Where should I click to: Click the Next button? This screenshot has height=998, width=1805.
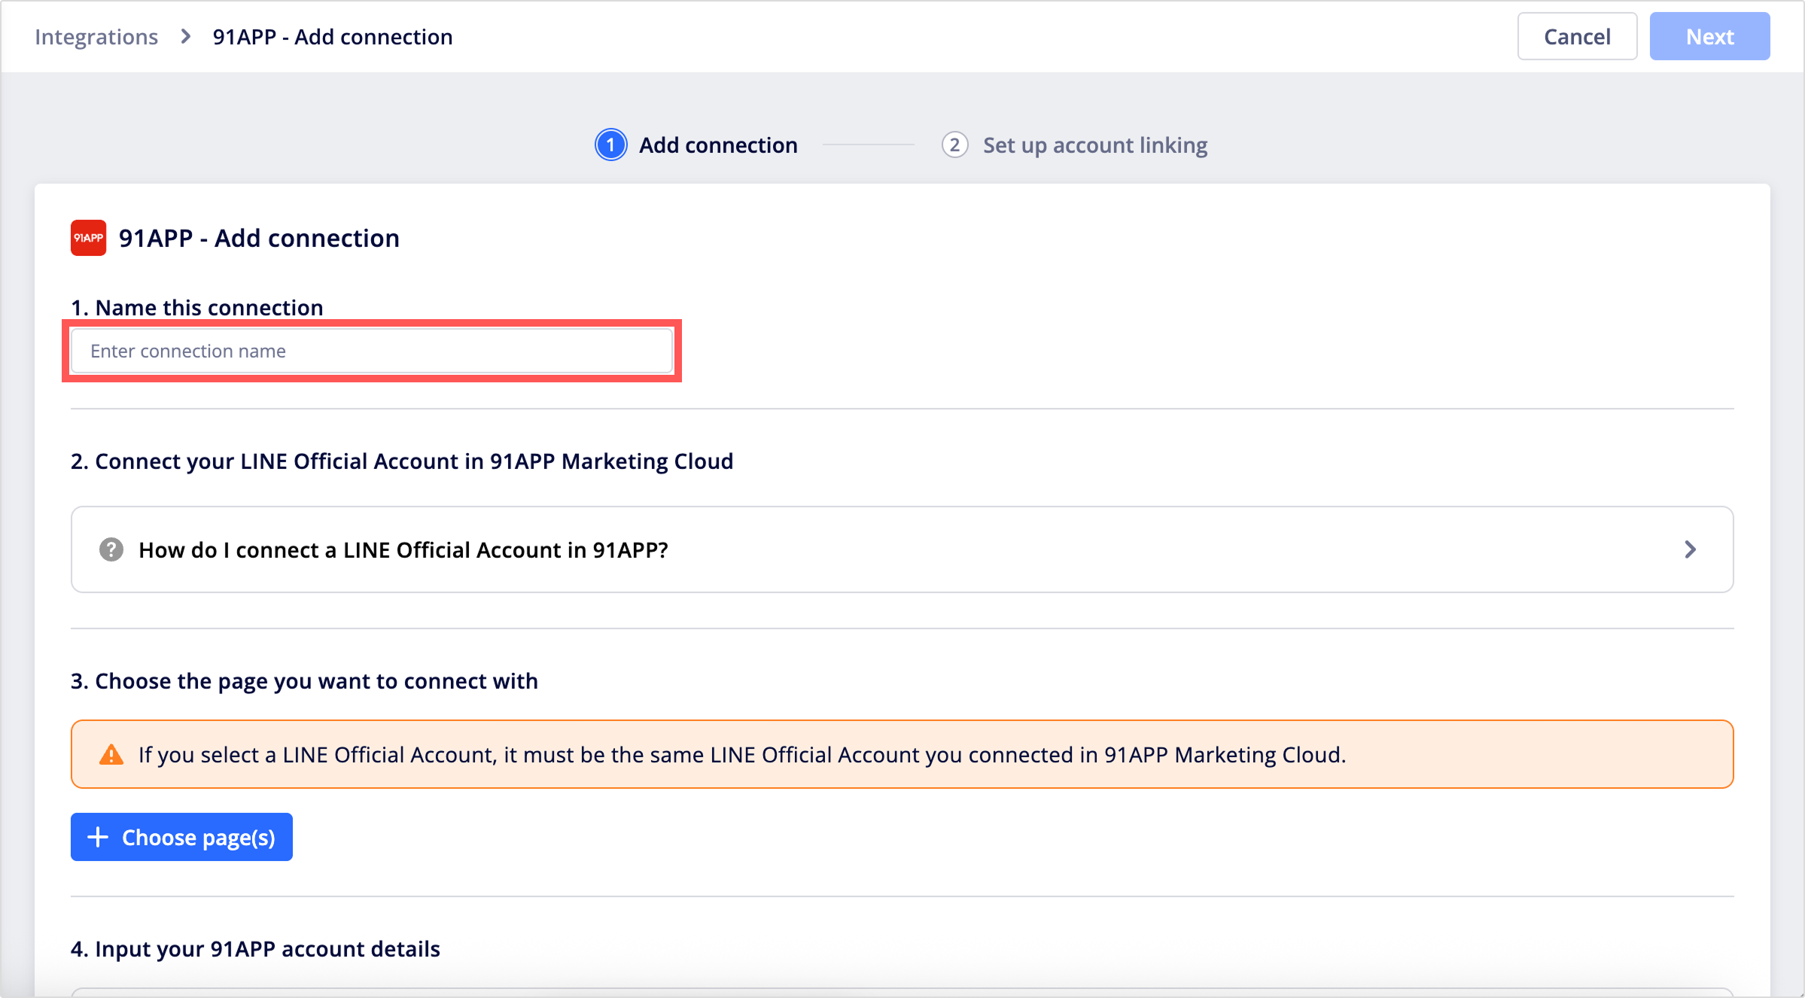pyautogui.click(x=1709, y=37)
